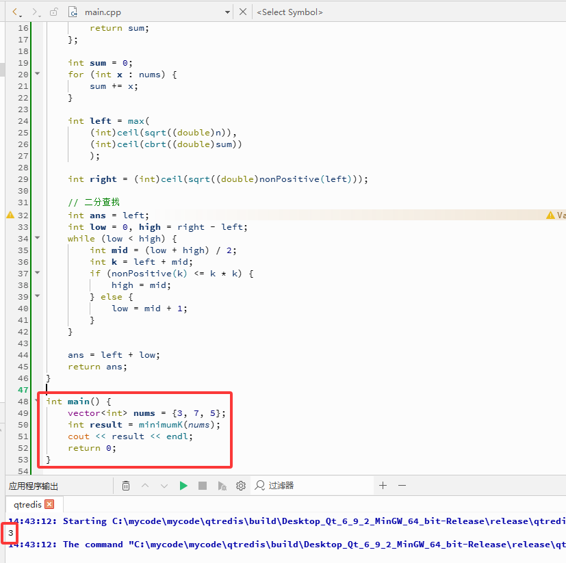This screenshot has height=563, width=566.
Task: Open the main.cpp open-documents dropdown
Action: click(x=227, y=12)
